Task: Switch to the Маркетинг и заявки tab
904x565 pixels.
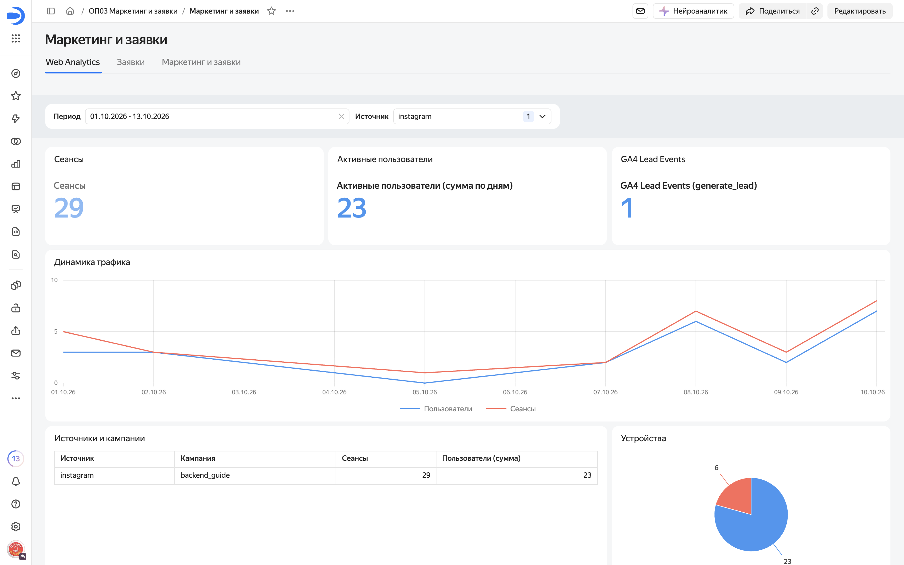Action: 201,62
